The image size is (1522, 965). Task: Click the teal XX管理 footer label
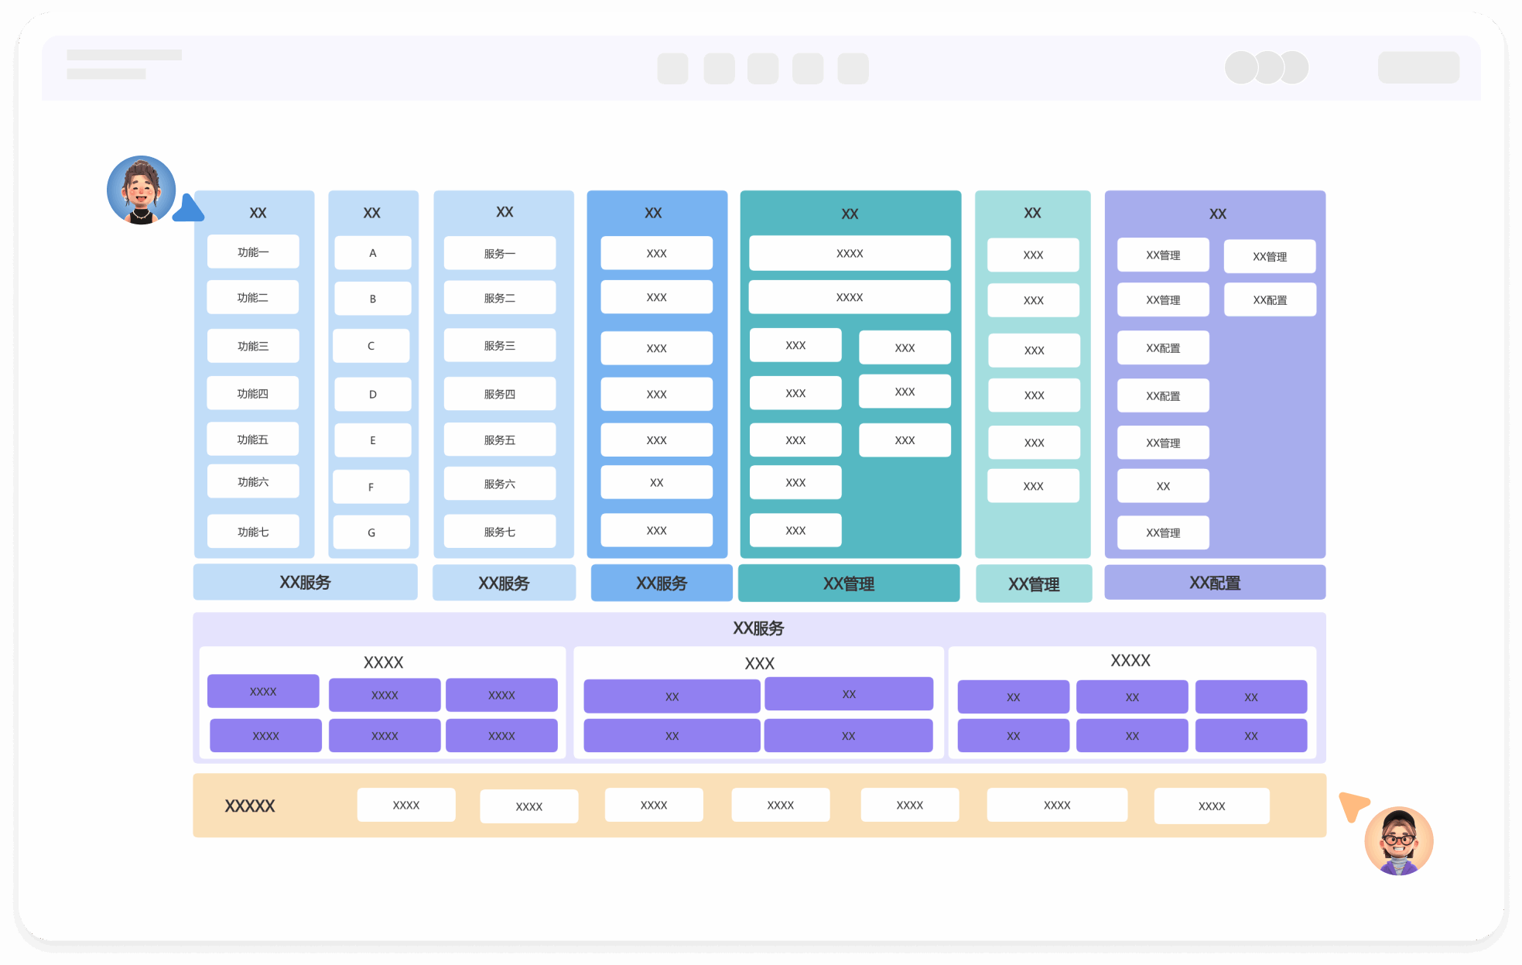[x=848, y=583]
